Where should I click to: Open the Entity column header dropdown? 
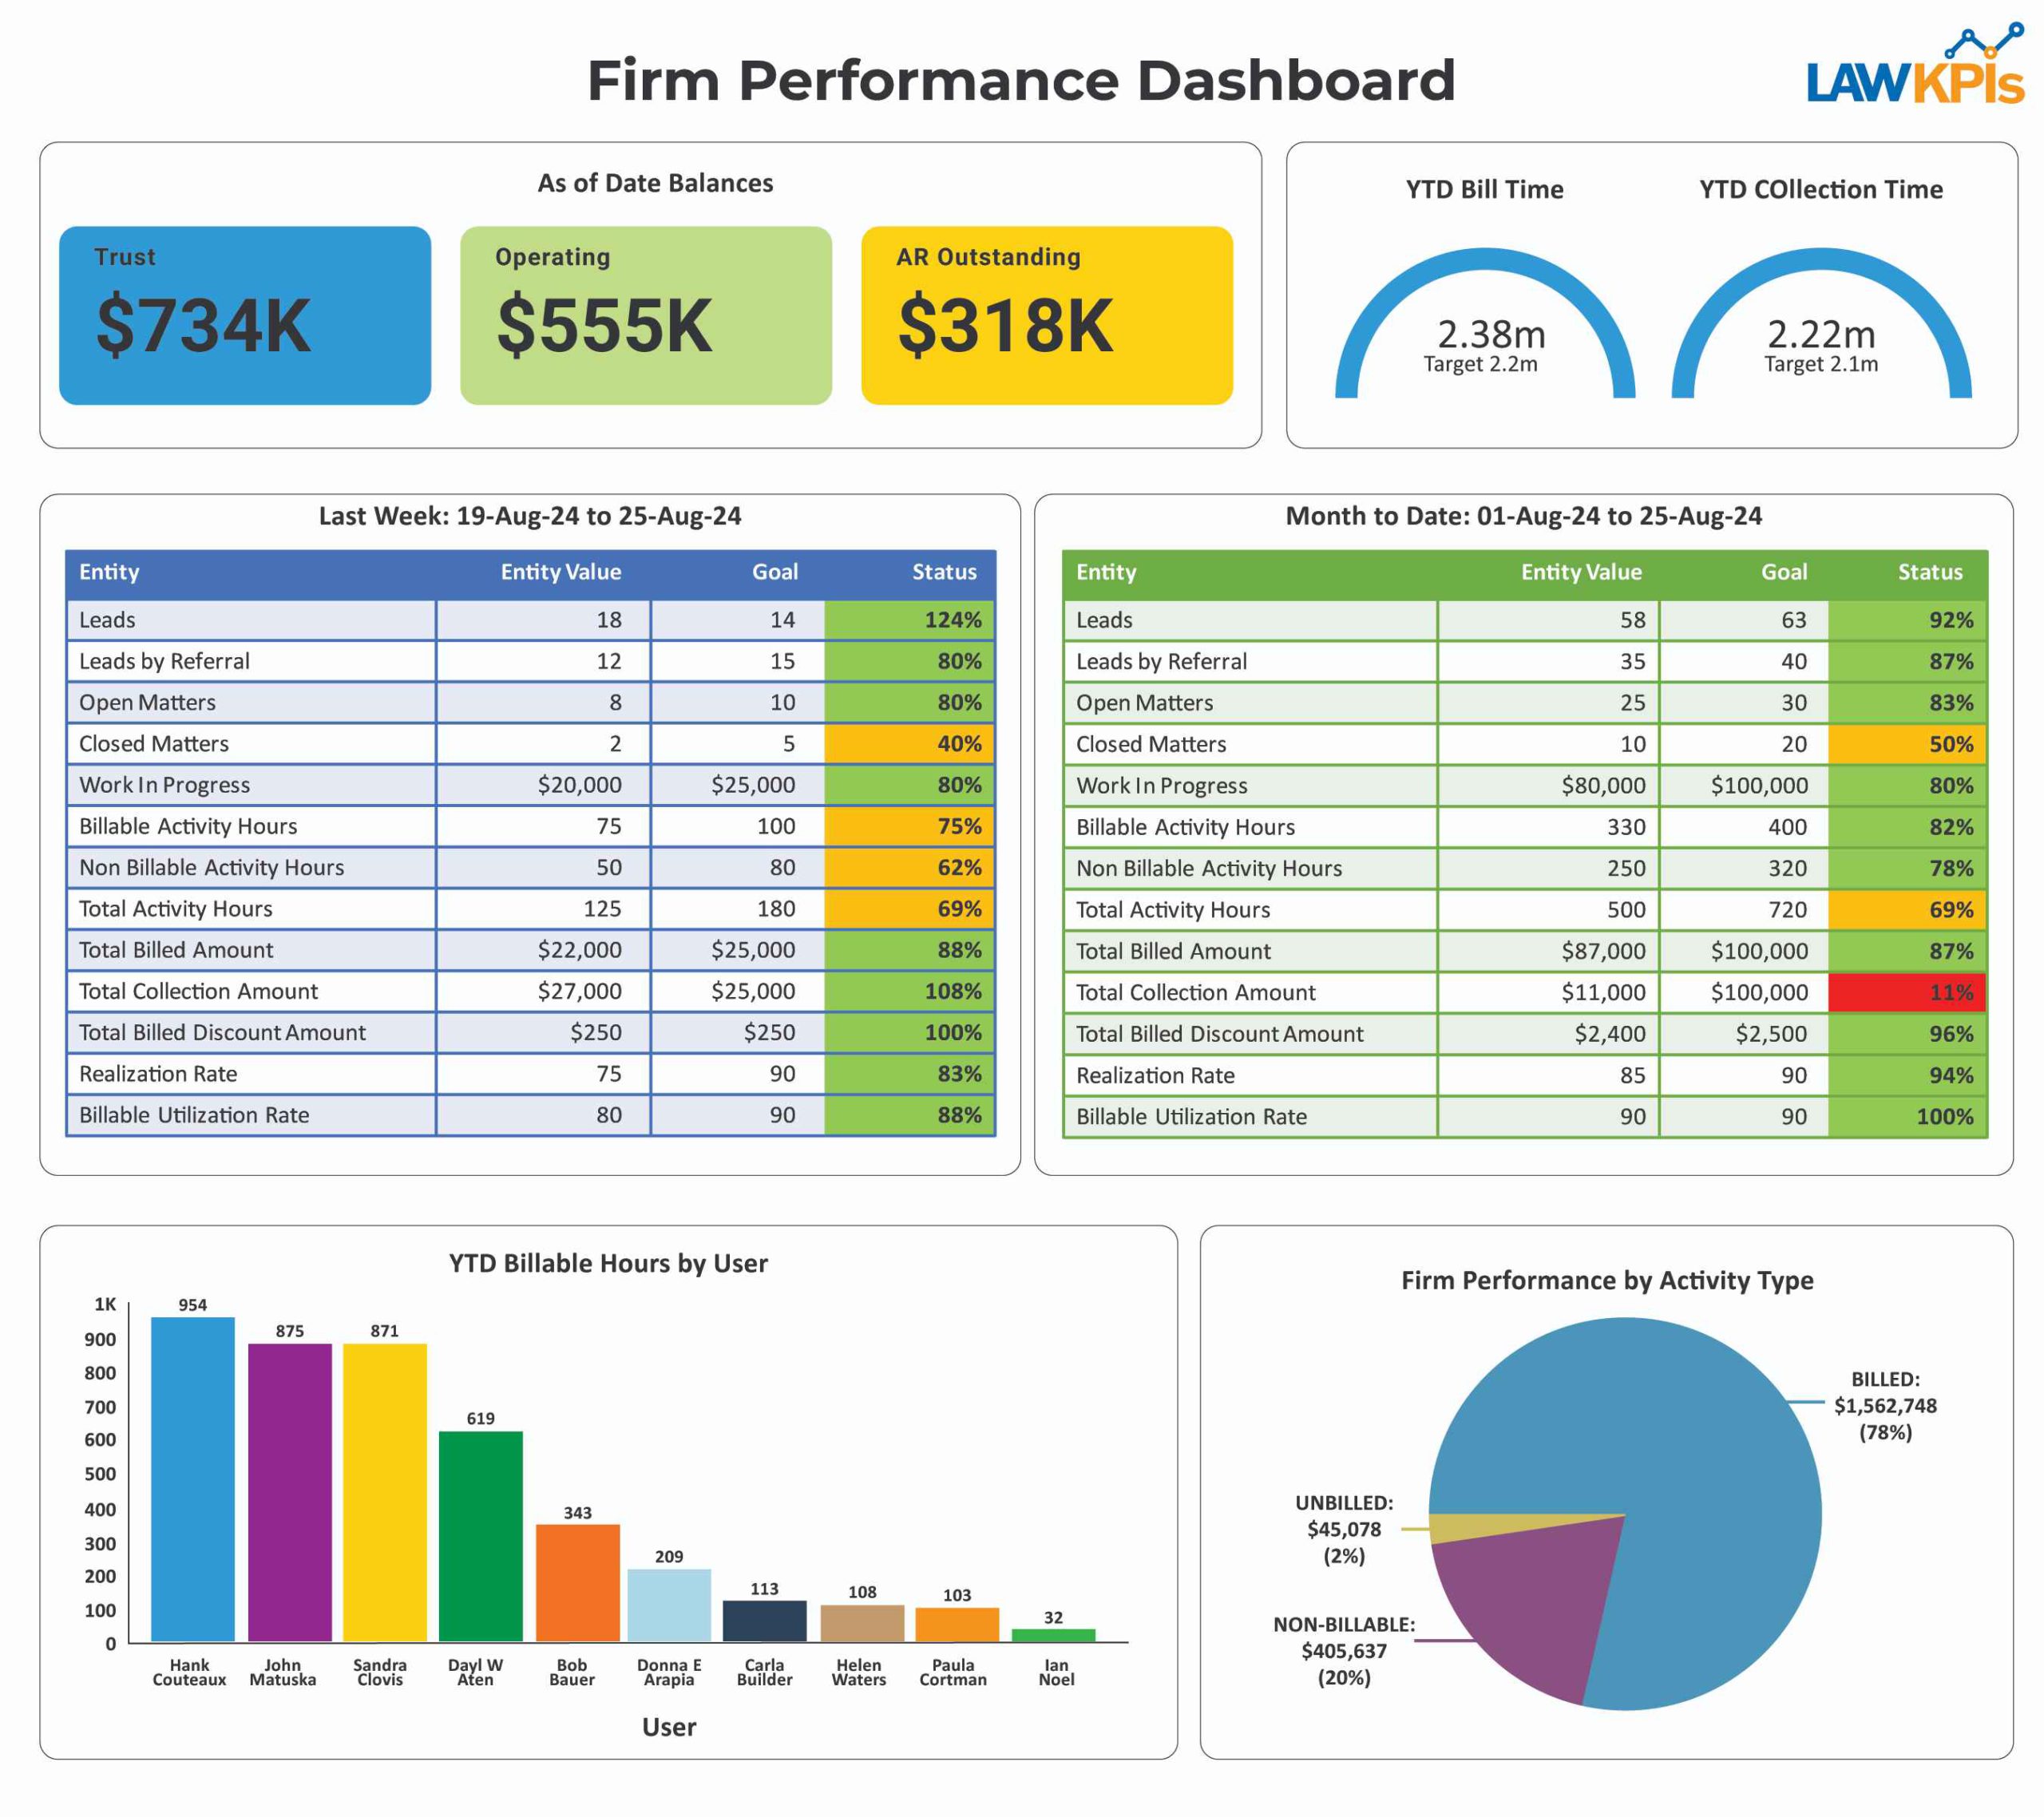[110, 572]
